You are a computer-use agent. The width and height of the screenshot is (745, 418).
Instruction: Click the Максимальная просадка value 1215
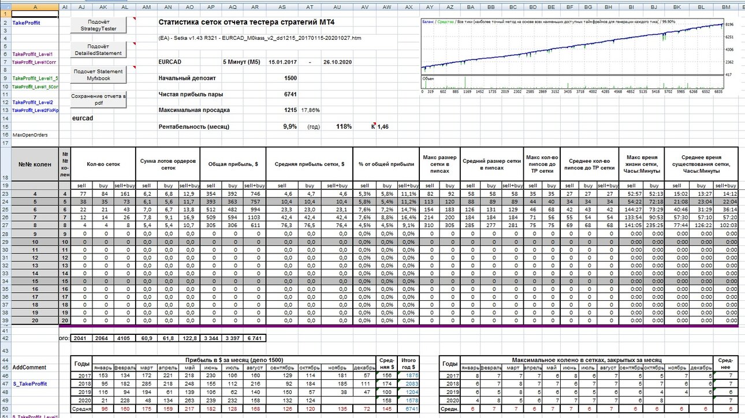point(290,110)
